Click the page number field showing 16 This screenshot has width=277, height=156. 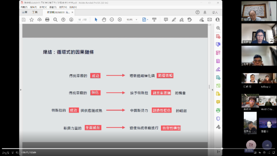(80, 20)
